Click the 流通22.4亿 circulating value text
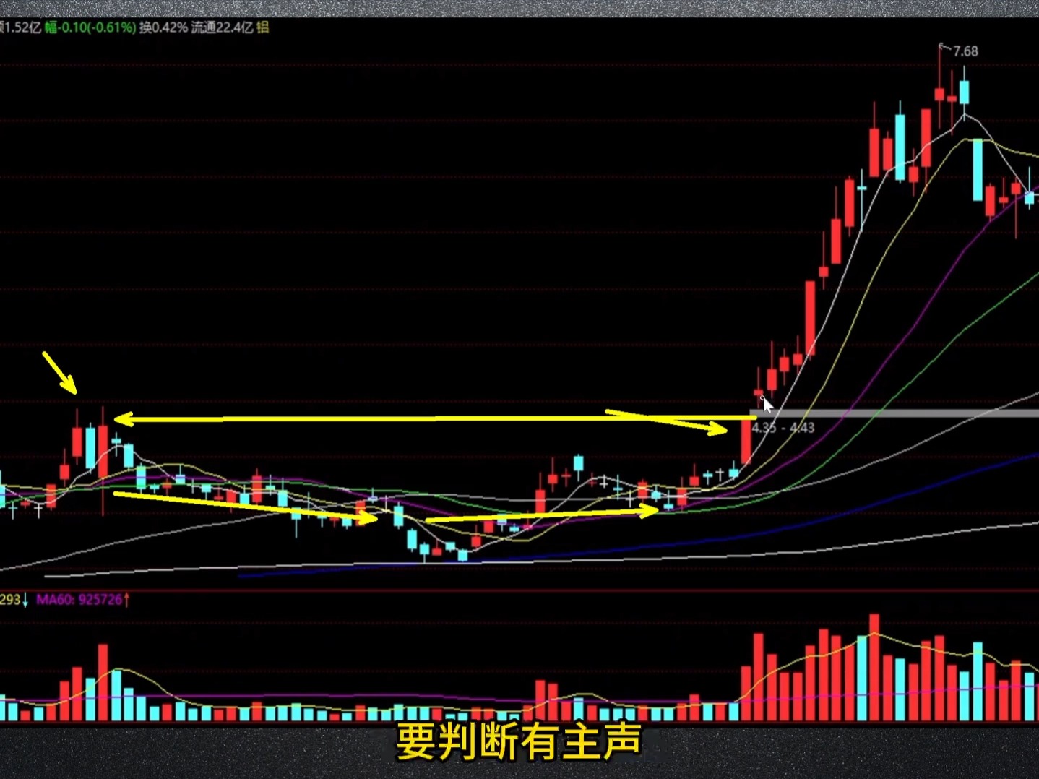This screenshot has width=1039, height=779. tap(223, 27)
